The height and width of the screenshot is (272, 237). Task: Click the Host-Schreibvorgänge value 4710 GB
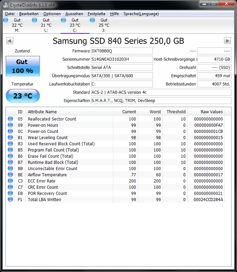tap(214, 59)
